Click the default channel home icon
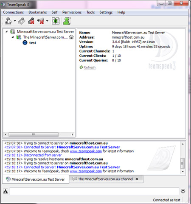Viewport: 191px width, 204px height. tap(71, 37)
